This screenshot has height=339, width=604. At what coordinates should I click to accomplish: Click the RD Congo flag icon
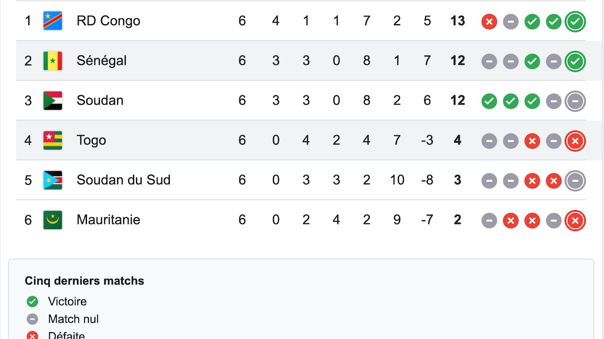53,21
